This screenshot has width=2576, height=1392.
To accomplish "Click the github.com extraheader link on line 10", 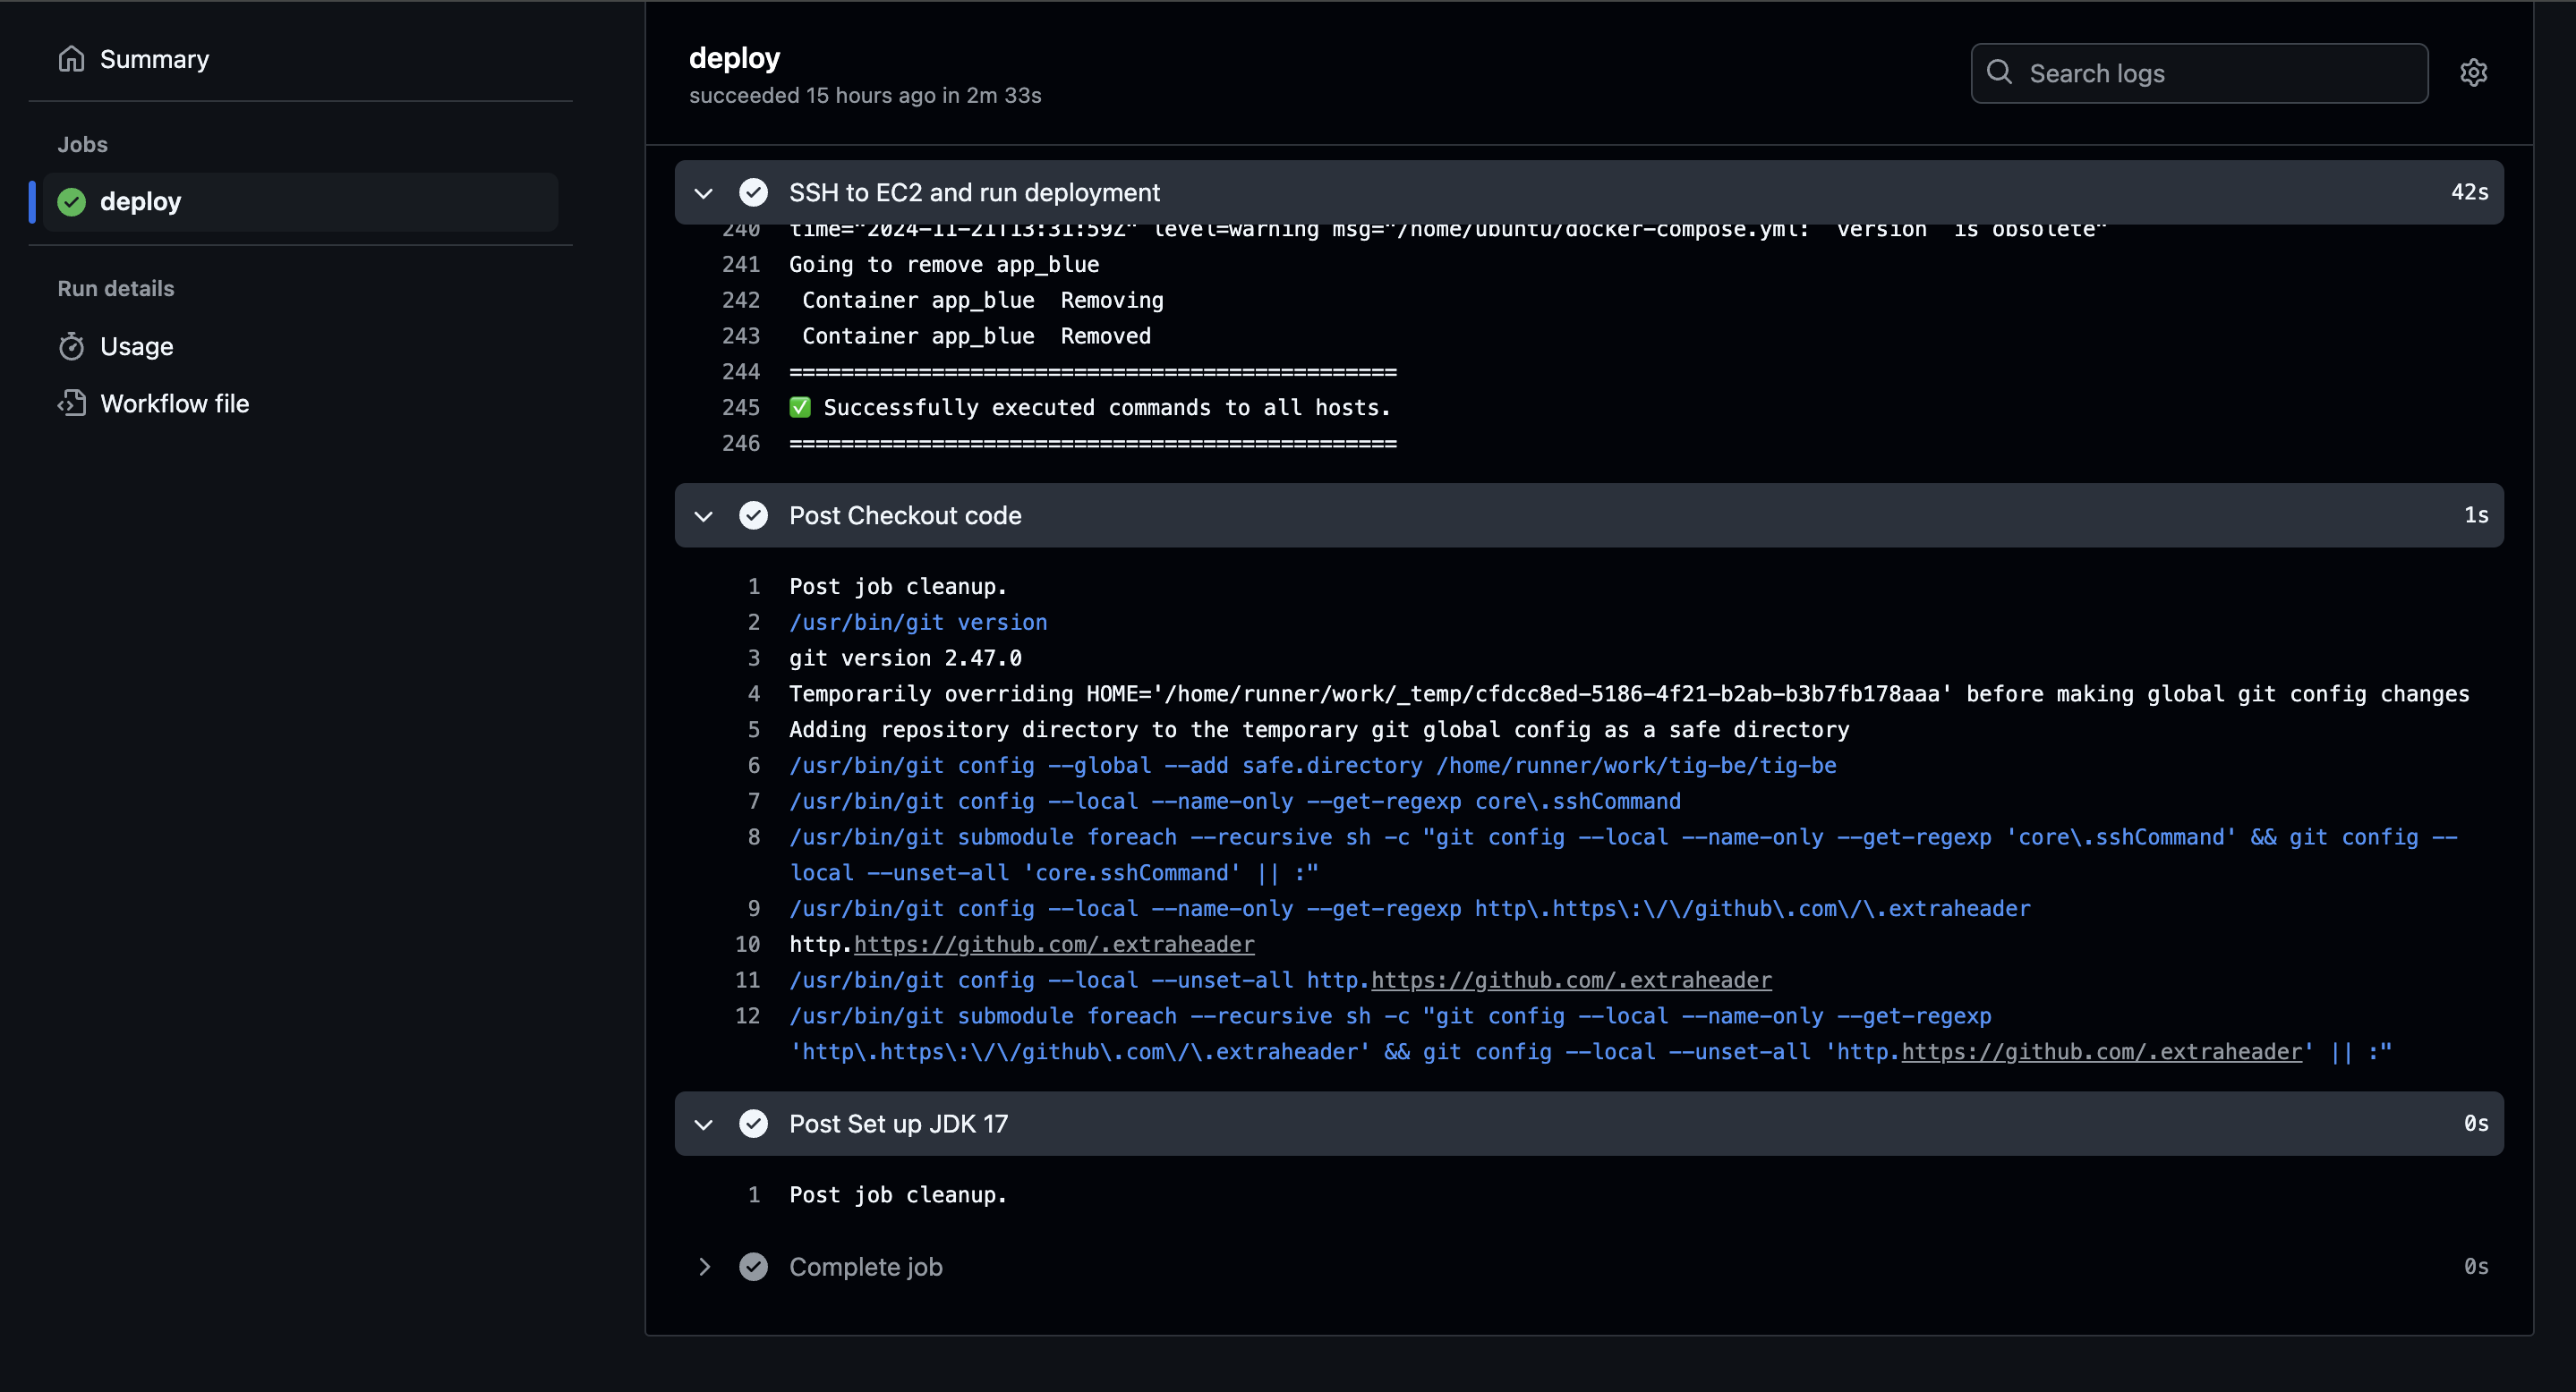I will click(1054, 945).
